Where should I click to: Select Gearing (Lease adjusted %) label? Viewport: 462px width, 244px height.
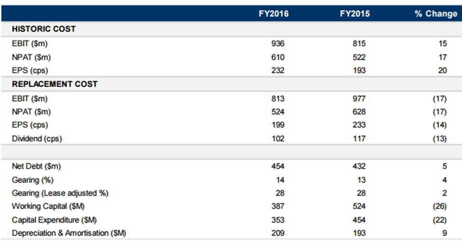(x=60, y=193)
